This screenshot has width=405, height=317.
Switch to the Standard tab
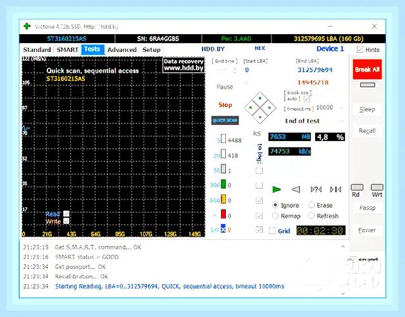37,49
